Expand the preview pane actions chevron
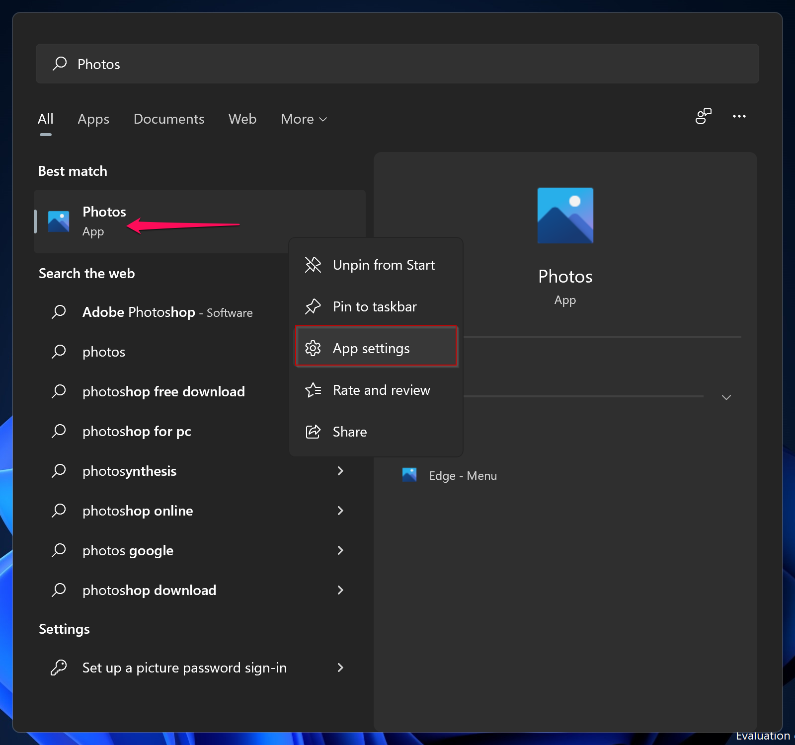The width and height of the screenshot is (795, 745). (x=726, y=397)
